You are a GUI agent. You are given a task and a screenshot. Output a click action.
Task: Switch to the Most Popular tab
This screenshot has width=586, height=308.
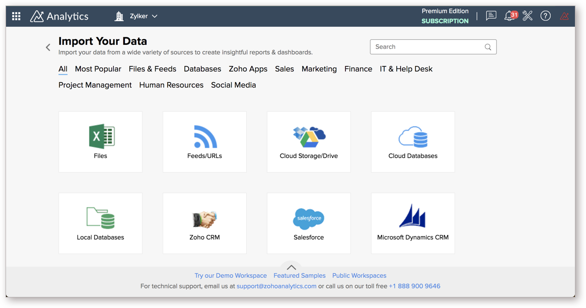98,69
